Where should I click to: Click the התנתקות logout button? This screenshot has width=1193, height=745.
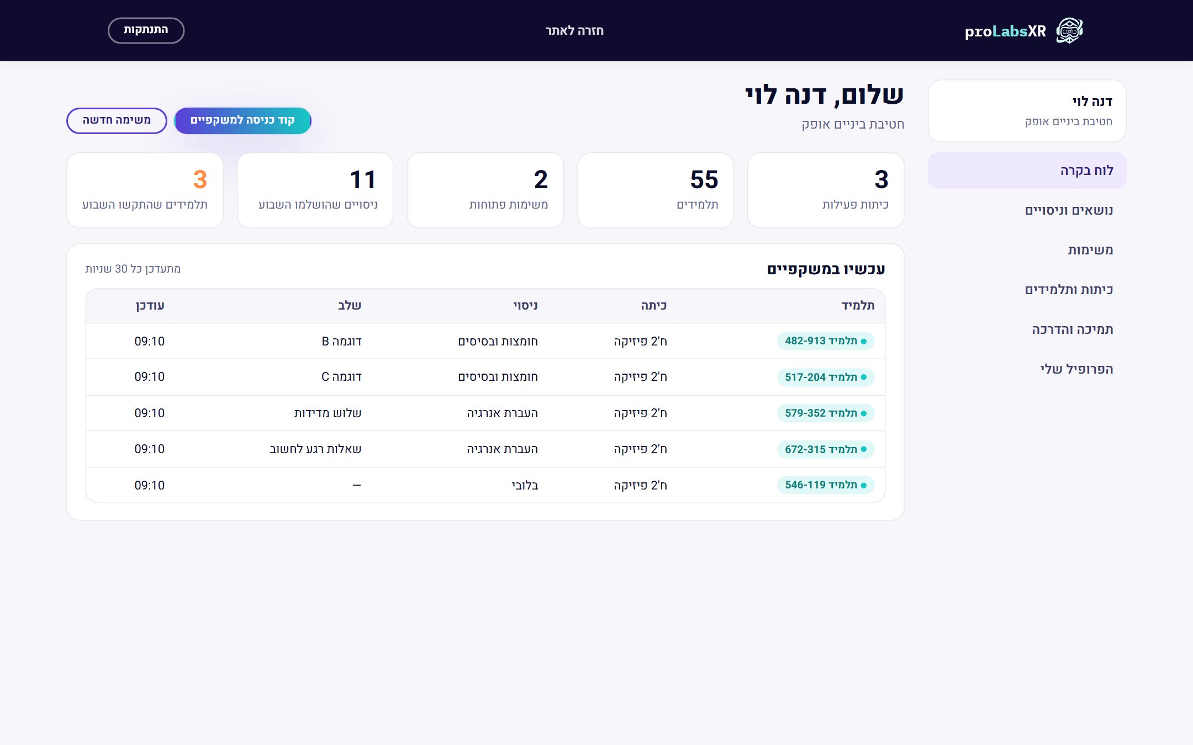pyautogui.click(x=146, y=30)
